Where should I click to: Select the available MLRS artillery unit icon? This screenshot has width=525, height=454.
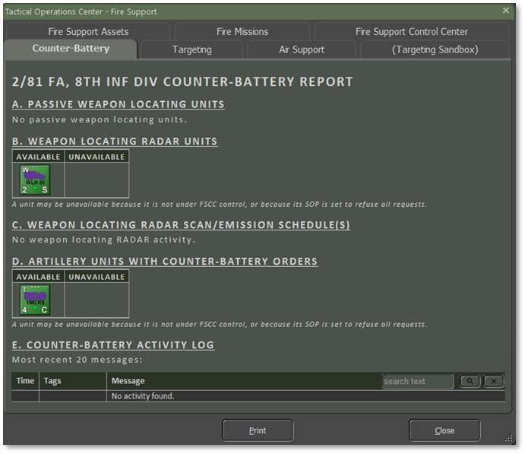35,300
